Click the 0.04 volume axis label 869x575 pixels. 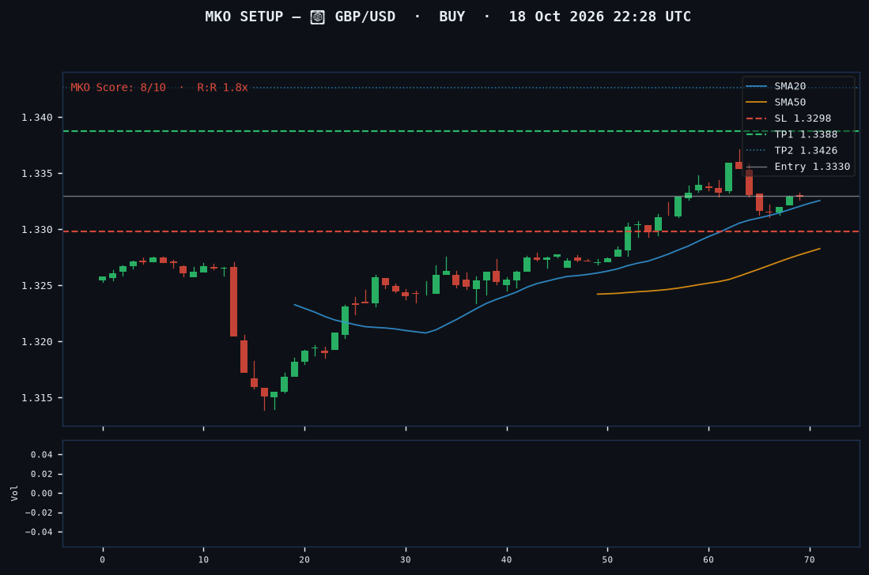tap(42, 455)
